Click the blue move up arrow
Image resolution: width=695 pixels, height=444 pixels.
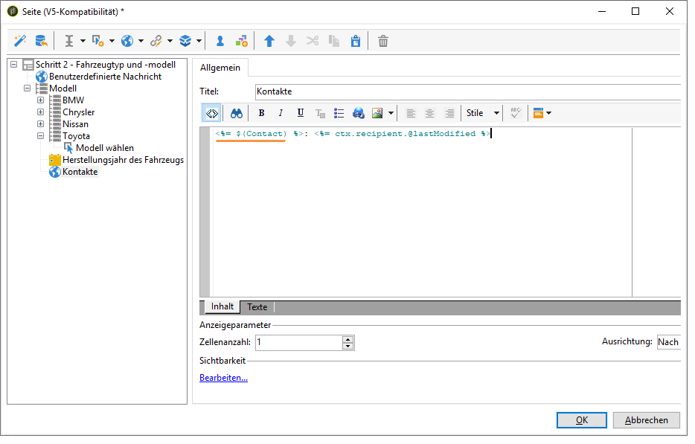269,42
